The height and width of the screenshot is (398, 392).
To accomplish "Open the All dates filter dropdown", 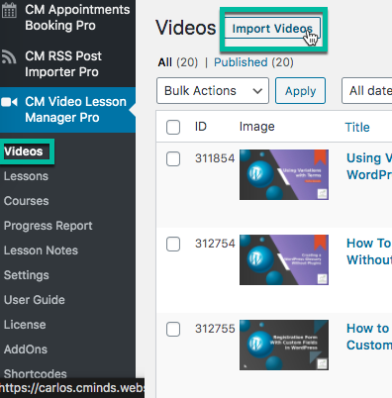I will click(367, 91).
